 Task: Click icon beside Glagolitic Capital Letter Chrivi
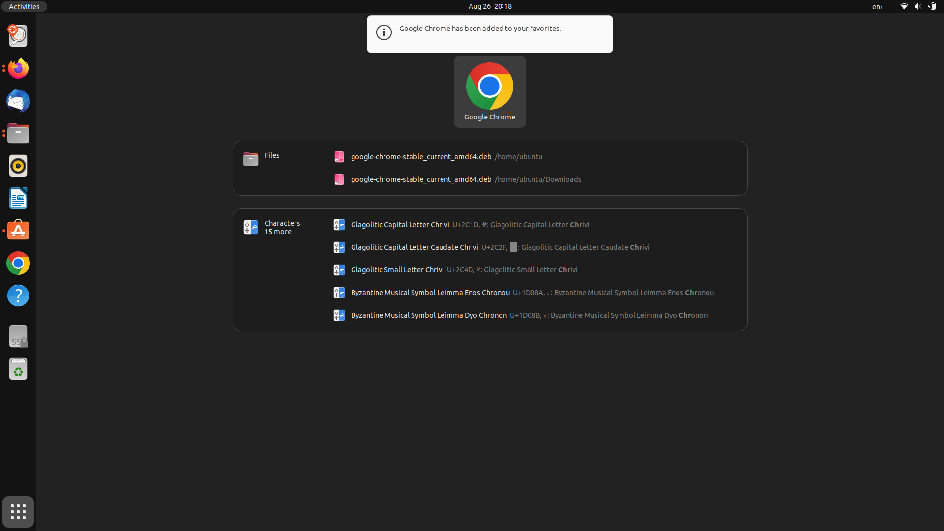339,225
